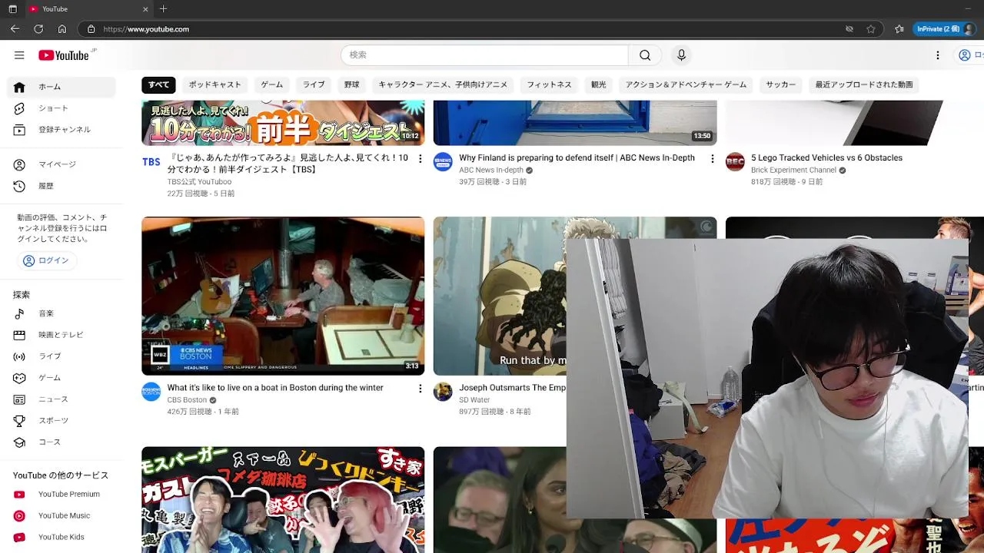Open TBS 前半ダイジェスト video thumbnail
This screenshot has width=984, height=553.
283,123
